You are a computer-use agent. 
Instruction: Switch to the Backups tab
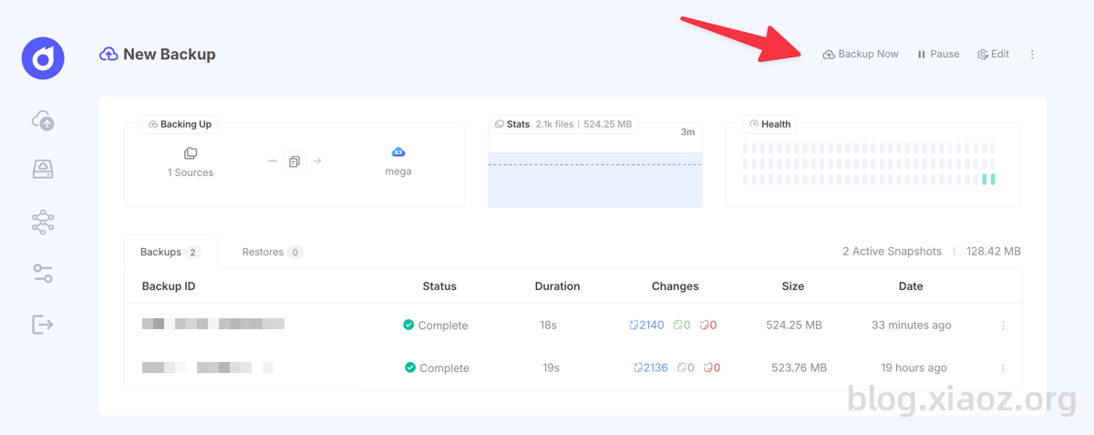[x=170, y=253]
